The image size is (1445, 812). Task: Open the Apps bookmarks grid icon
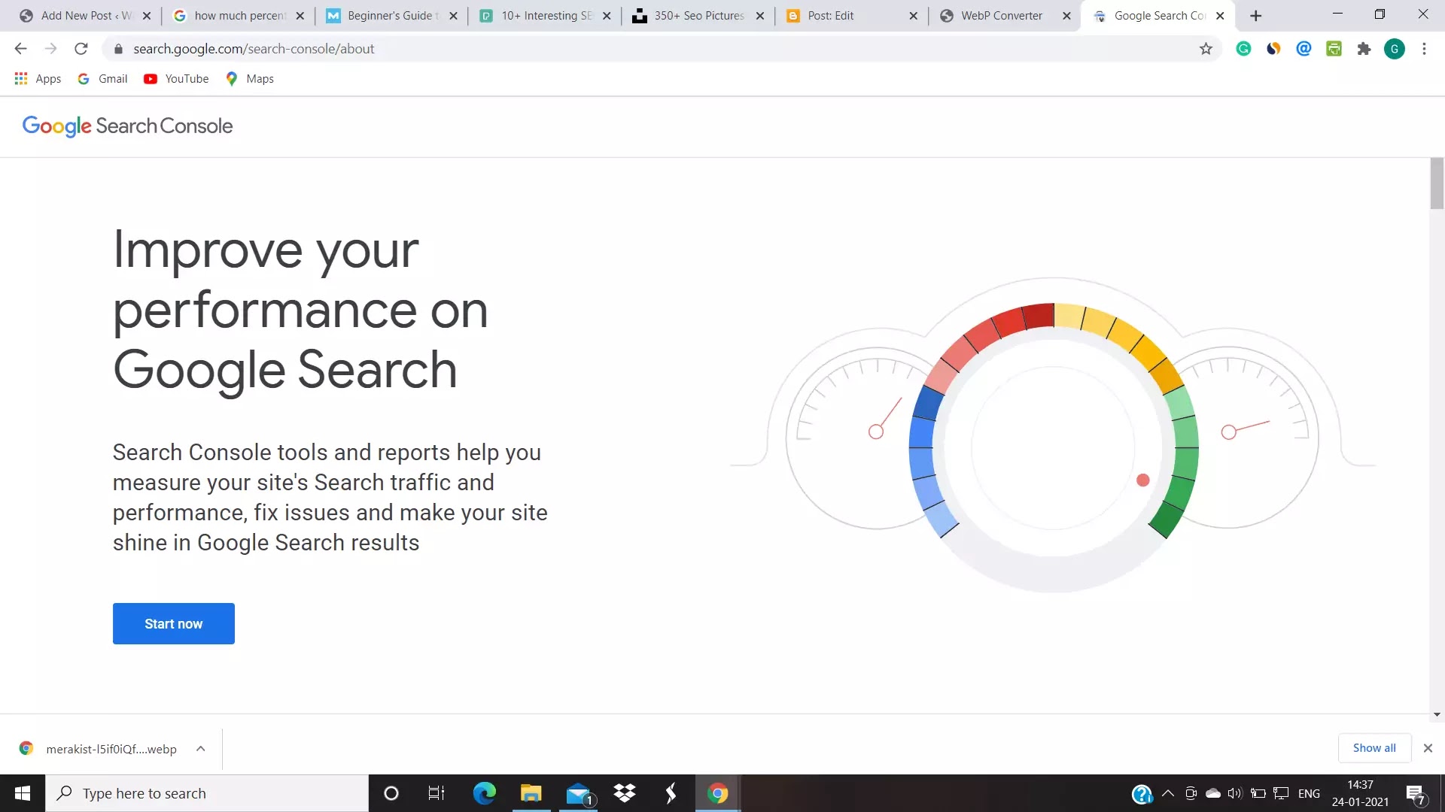click(21, 78)
